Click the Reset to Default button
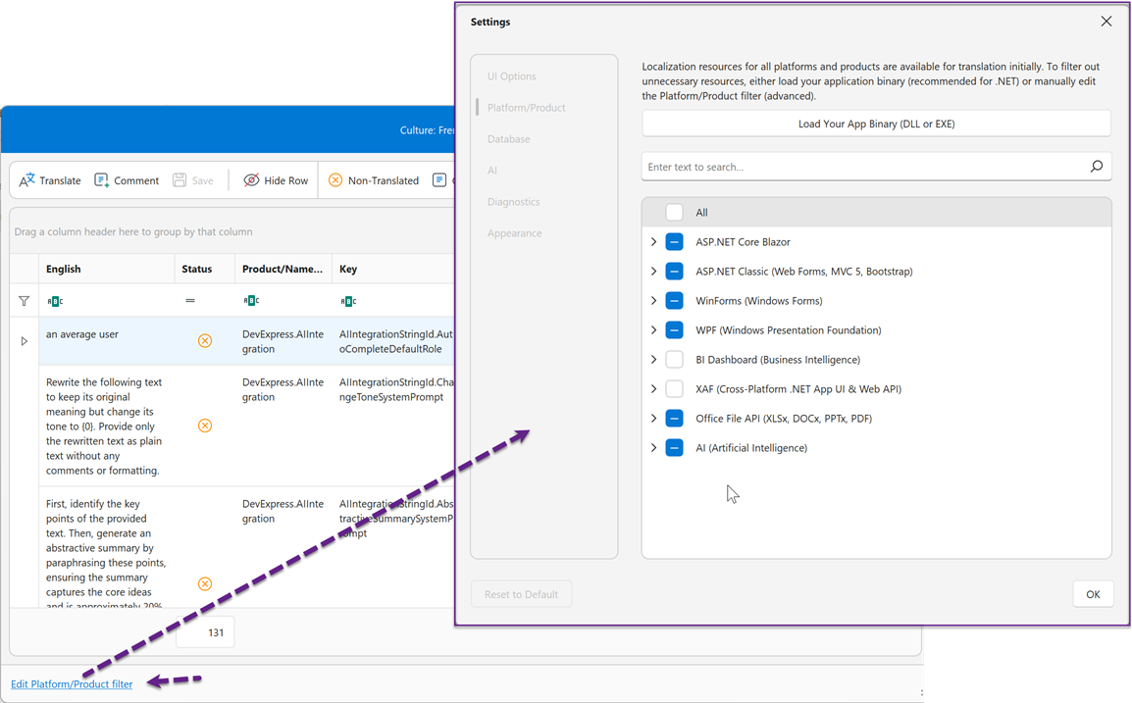 coord(521,594)
